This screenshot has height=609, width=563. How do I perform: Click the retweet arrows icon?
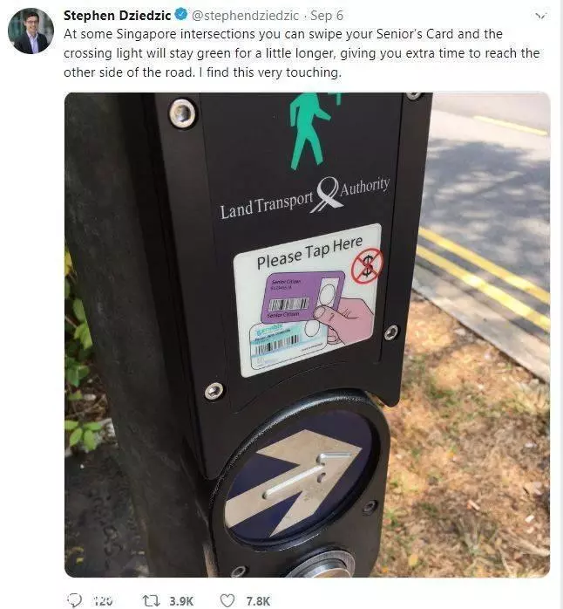click(152, 601)
